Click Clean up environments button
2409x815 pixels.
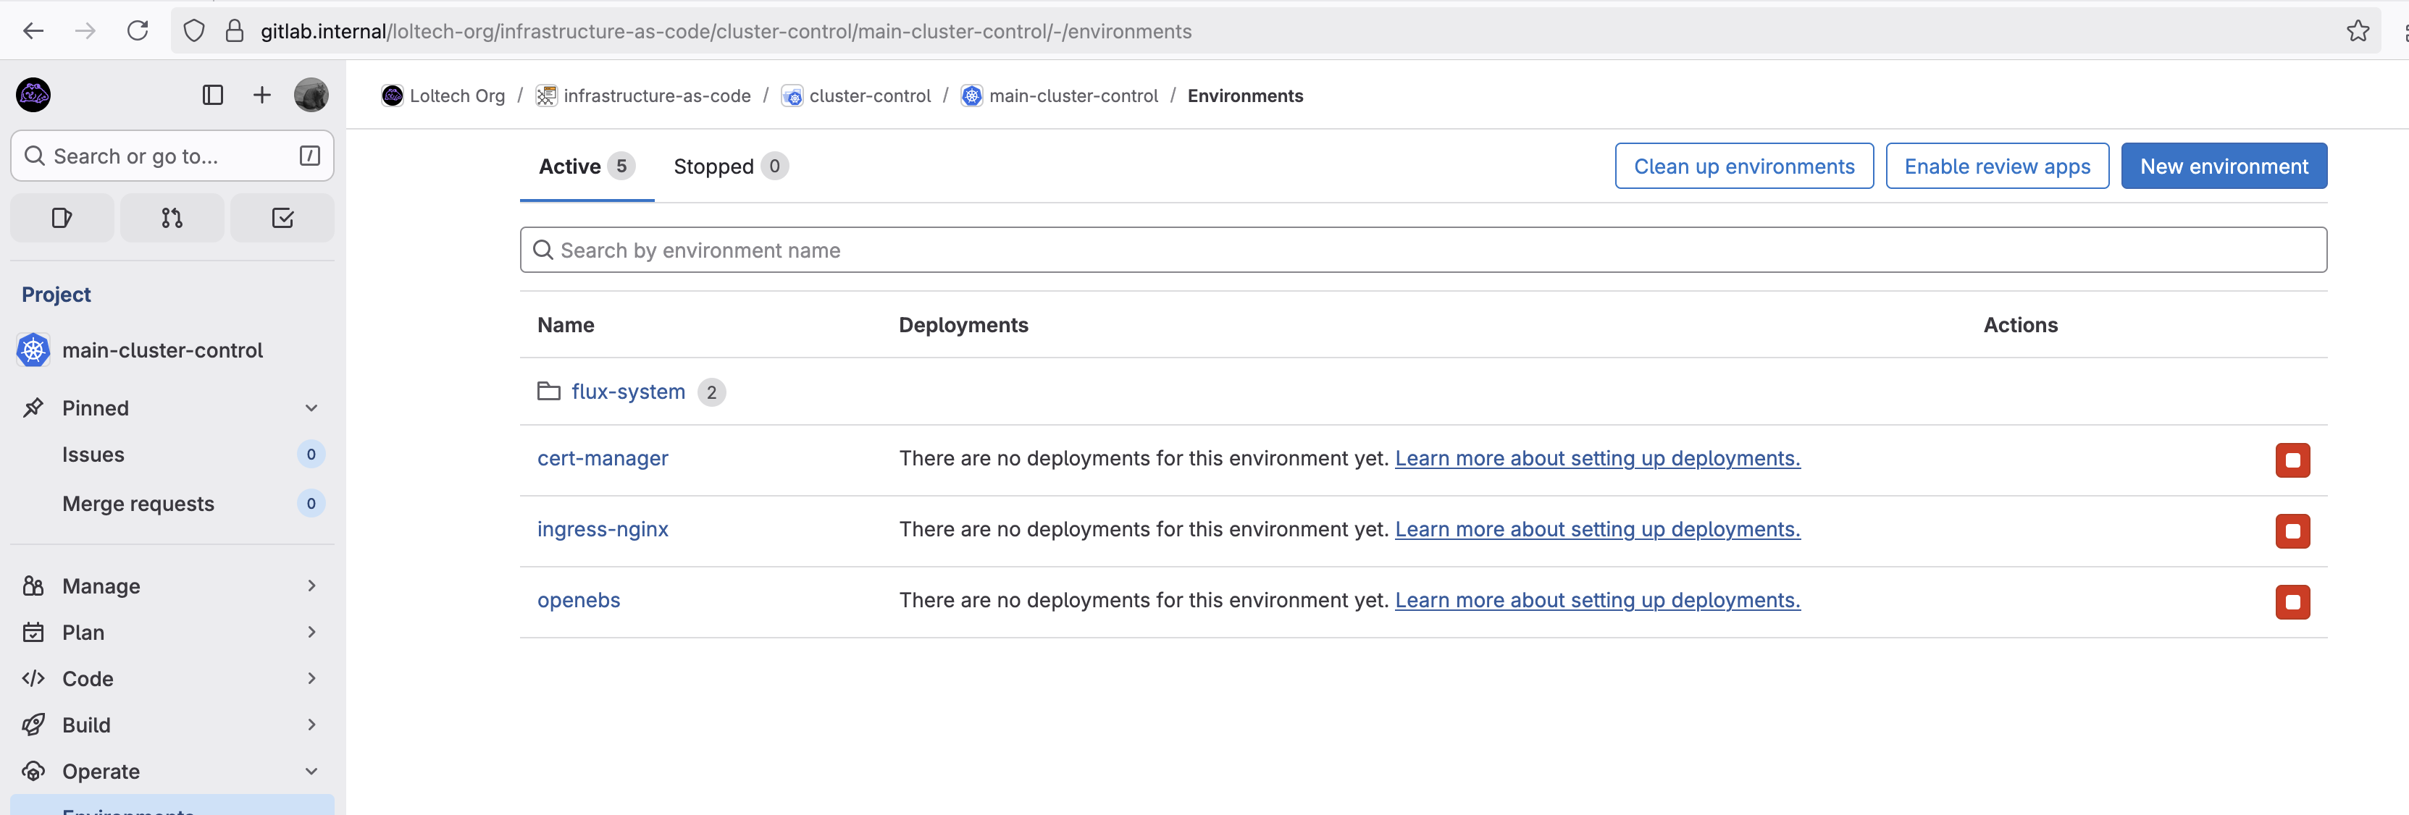point(1743,166)
